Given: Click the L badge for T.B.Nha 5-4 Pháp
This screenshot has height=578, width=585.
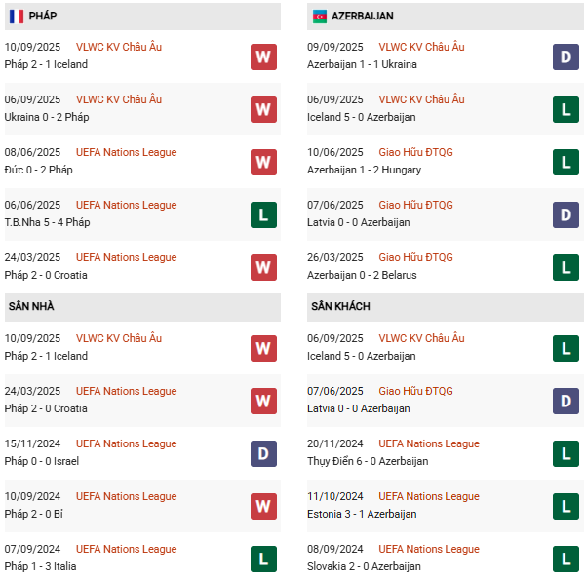Looking at the screenshot, I should [263, 214].
